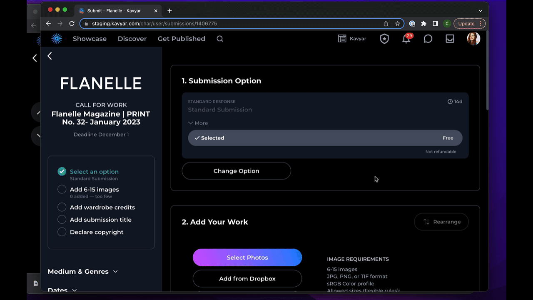Click the 14d clock icon

[x=450, y=102]
